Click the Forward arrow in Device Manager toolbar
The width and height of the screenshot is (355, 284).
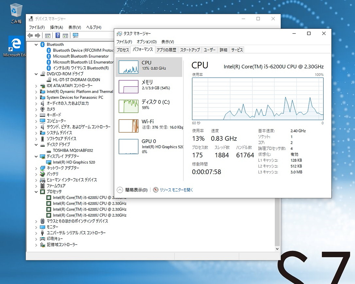tap(38, 35)
